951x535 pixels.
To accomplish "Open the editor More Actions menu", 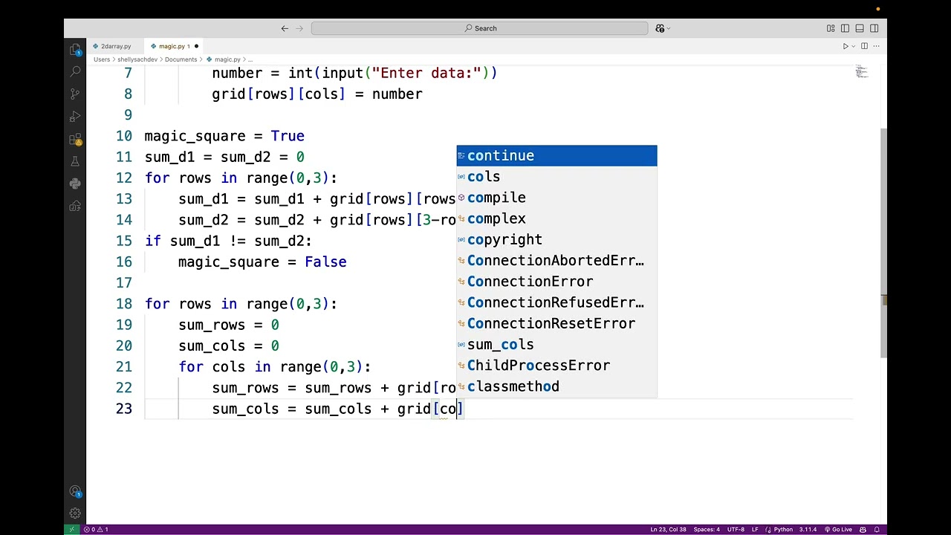I will click(877, 46).
